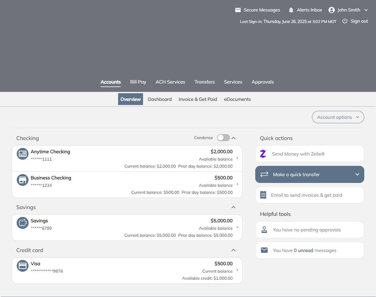Select the Business Checking storefront icon
This screenshot has height=297, width=376.
[x=23, y=180]
